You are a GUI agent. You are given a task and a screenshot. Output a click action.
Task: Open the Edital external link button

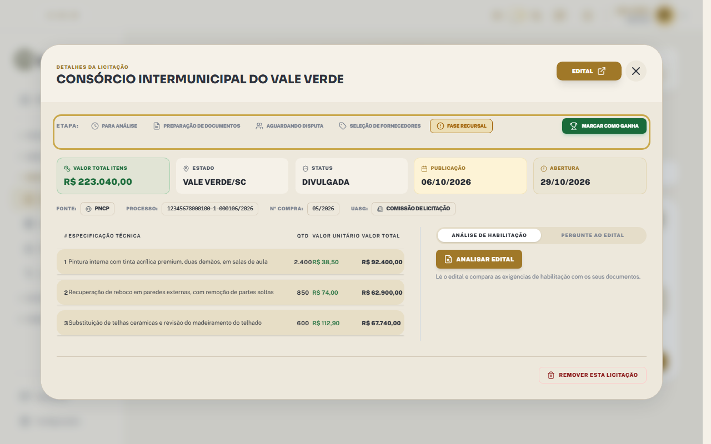[589, 71]
